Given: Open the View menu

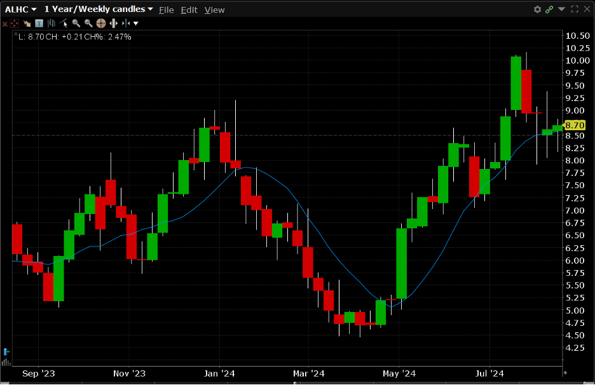Looking at the screenshot, I should click(x=214, y=10).
